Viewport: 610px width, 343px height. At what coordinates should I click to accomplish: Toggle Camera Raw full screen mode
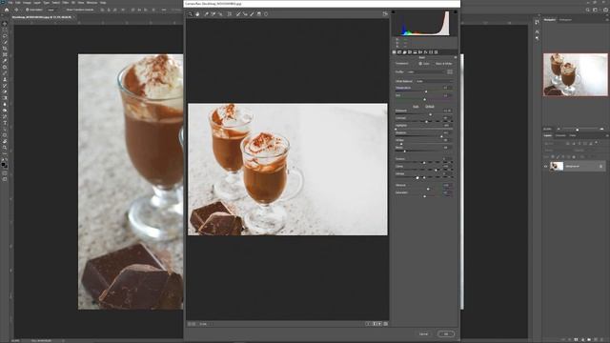(385, 14)
